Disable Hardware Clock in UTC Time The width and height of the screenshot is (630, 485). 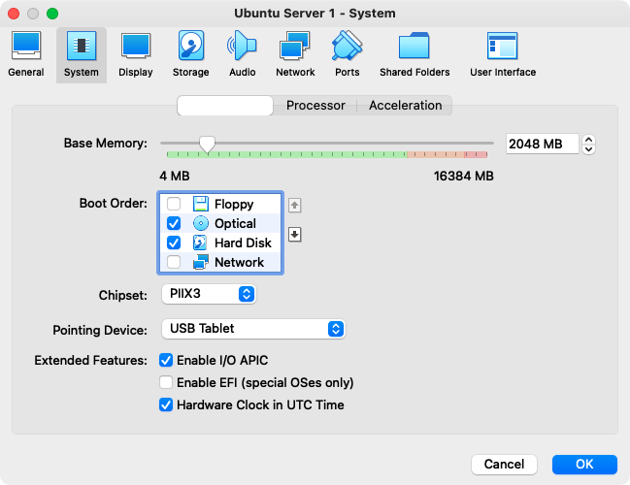click(166, 404)
